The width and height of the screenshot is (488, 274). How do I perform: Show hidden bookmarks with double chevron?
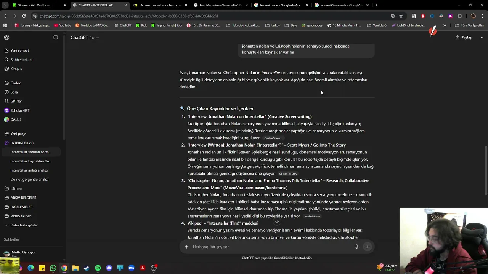[445, 25]
